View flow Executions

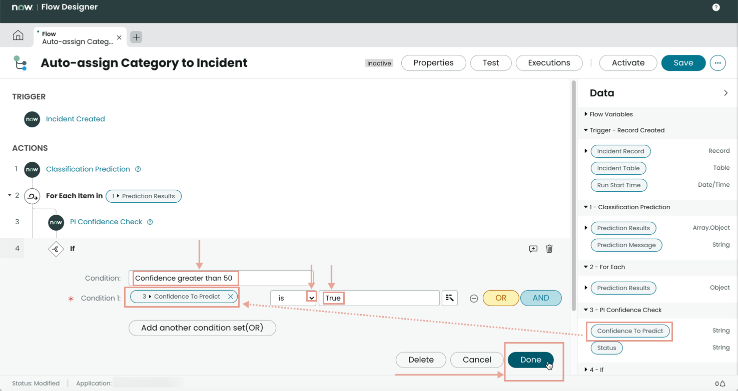pos(549,63)
